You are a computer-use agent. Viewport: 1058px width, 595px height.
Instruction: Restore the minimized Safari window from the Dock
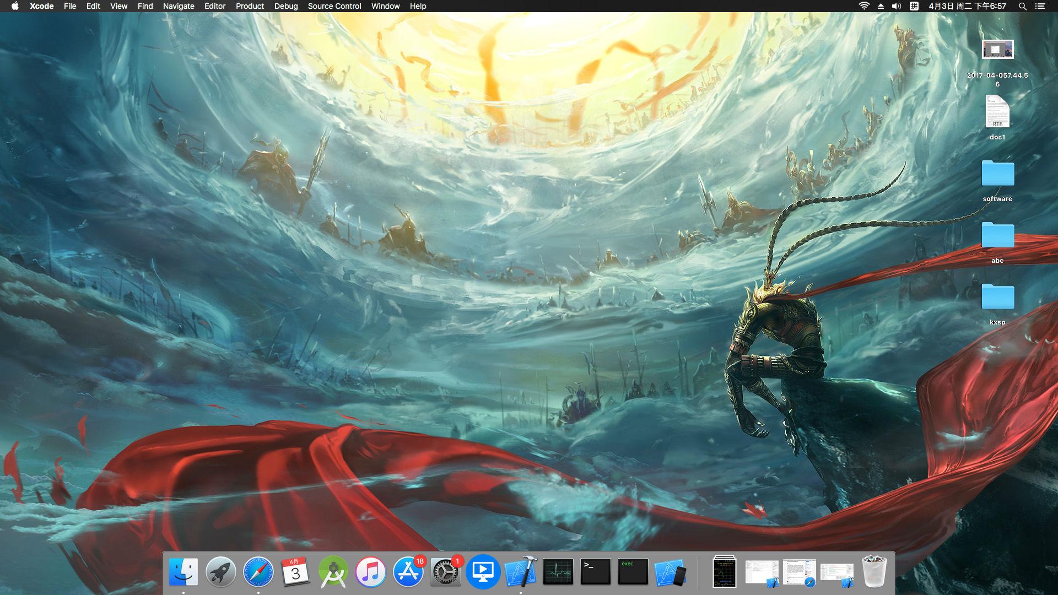click(799, 572)
